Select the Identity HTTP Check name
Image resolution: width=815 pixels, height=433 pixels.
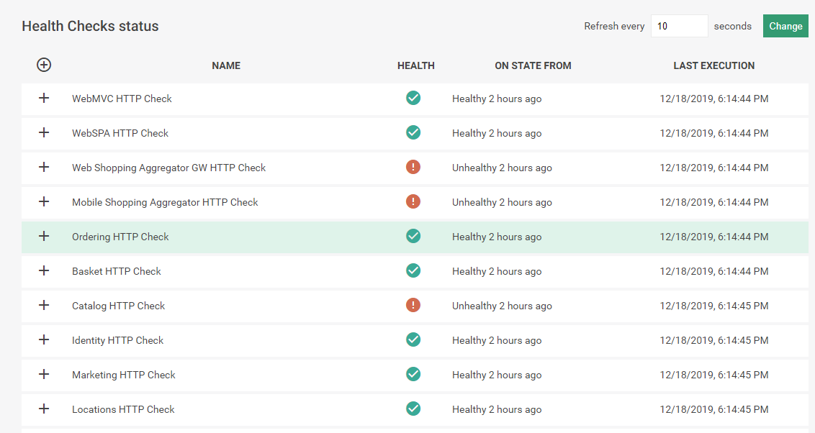(117, 340)
